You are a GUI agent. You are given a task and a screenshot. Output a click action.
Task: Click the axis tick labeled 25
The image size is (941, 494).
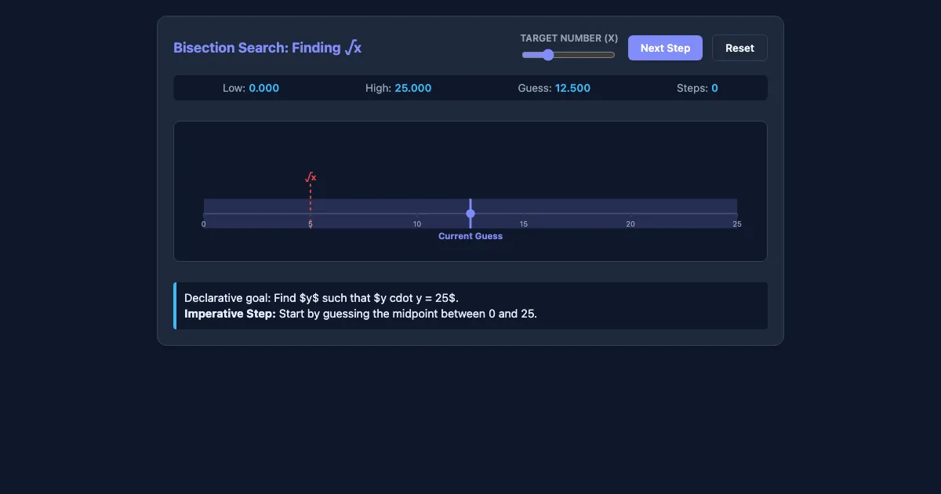point(737,224)
